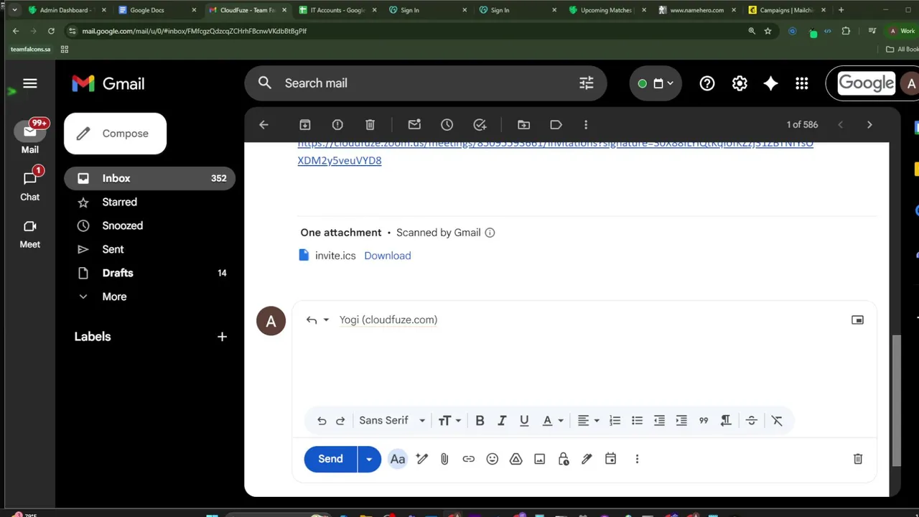Go to the next older email
The image size is (919, 517).
click(869, 125)
